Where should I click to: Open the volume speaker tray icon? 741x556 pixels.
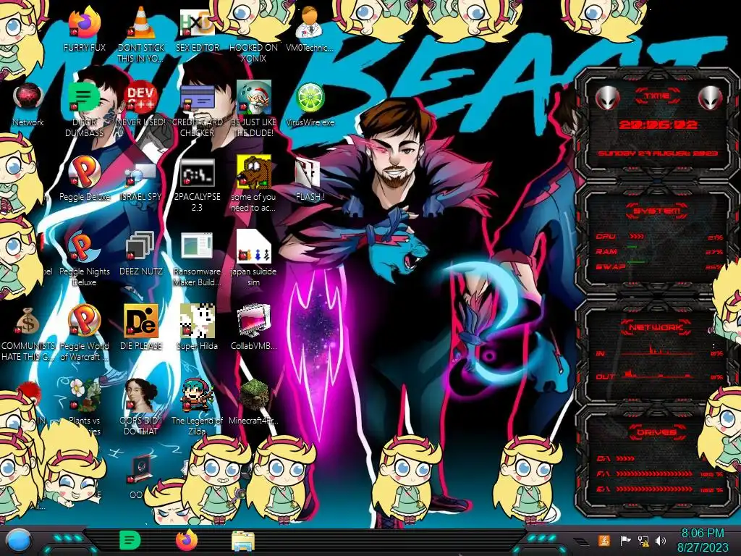661,540
